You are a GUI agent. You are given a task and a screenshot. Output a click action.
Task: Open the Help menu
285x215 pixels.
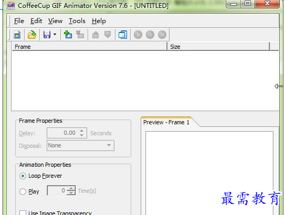[x=99, y=21]
